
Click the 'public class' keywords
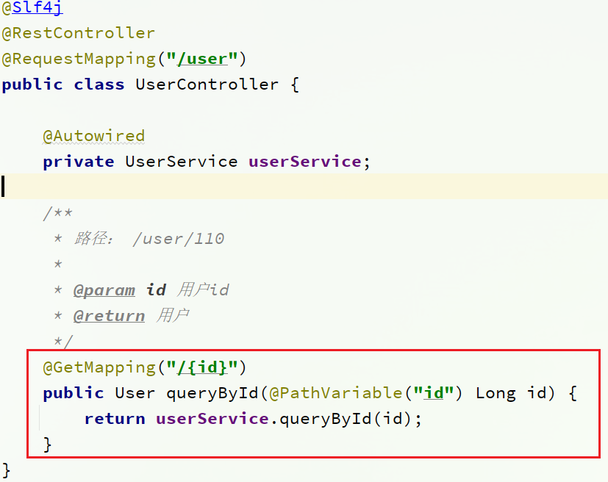[x=62, y=84]
